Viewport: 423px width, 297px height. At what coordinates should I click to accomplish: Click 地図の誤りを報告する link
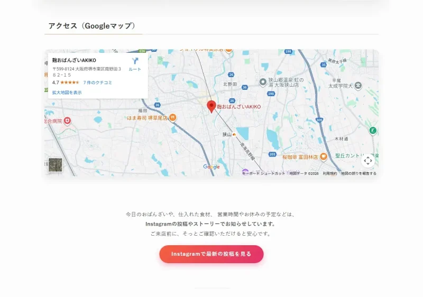point(358,173)
